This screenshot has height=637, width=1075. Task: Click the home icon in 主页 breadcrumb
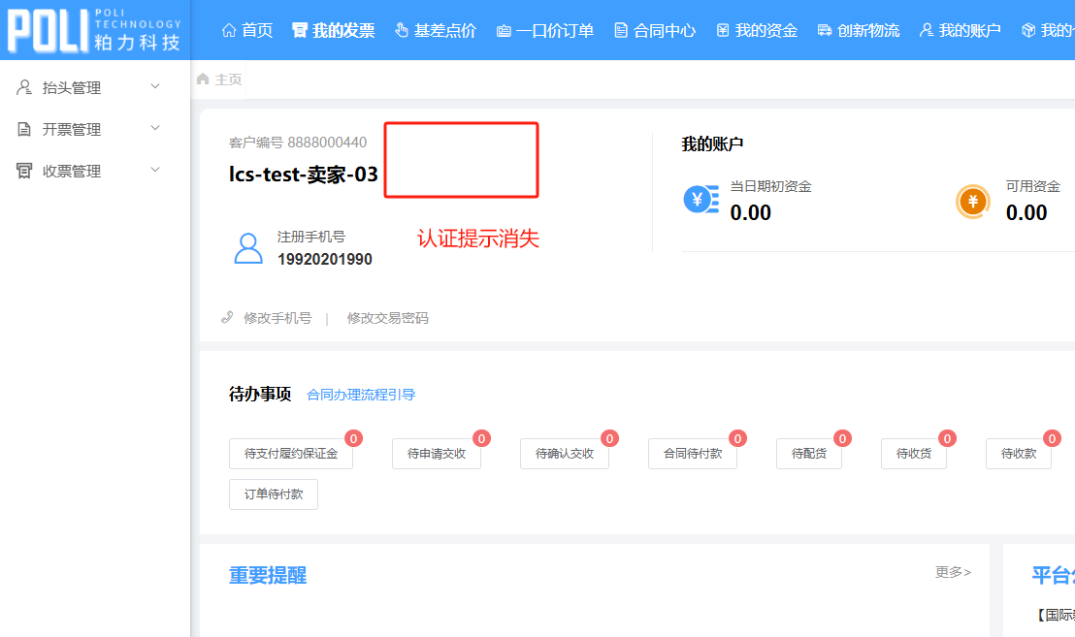point(203,79)
